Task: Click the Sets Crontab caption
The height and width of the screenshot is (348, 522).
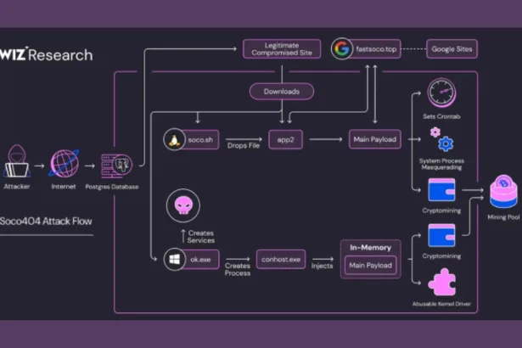Action: pos(441,116)
